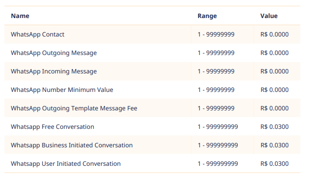Image resolution: width=313 pixels, height=179 pixels.
Task: Click WhatsApp Outgoing Template Message Fee name
Action: [x=74, y=108]
